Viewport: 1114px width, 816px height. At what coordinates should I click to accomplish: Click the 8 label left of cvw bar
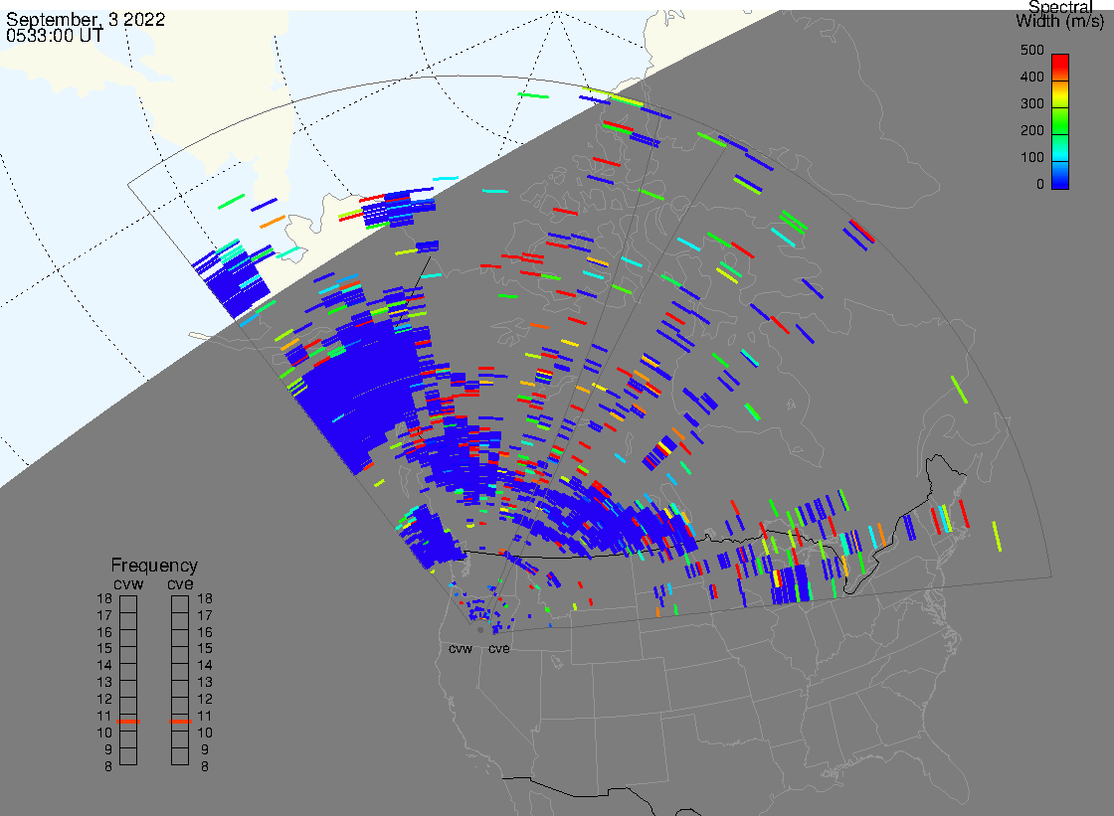pyautogui.click(x=108, y=767)
